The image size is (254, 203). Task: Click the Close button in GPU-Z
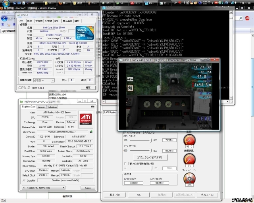point(88,188)
